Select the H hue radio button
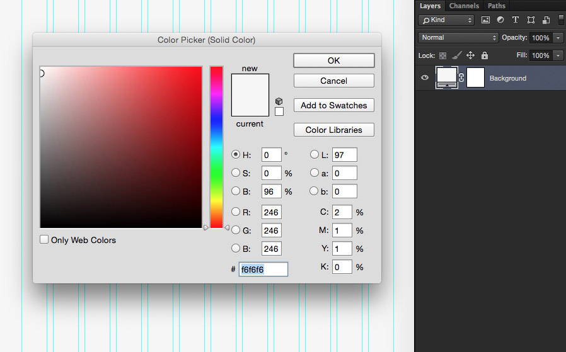566x352 pixels. [236, 154]
